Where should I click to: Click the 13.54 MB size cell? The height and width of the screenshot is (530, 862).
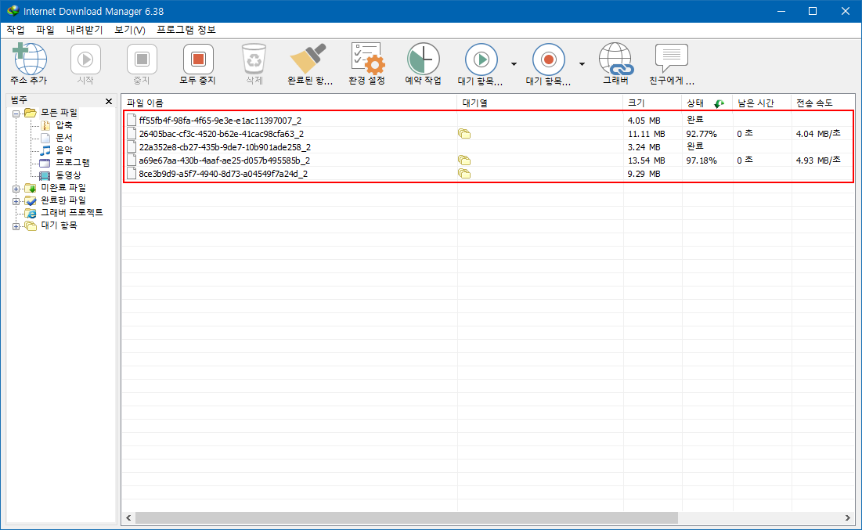point(647,160)
